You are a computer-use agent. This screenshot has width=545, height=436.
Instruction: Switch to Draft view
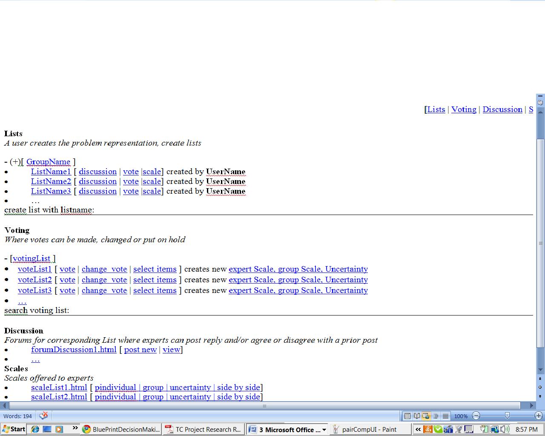[445, 416]
